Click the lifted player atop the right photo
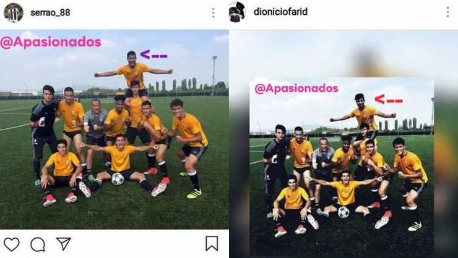The width and height of the screenshot is (458, 258). pyautogui.click(x=363, y=114)
